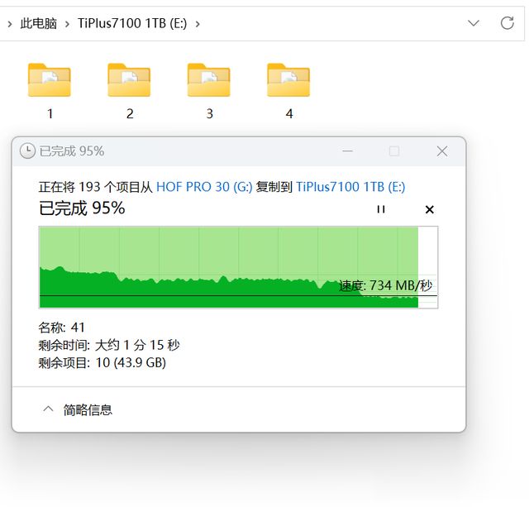Viewport: 529px width, 507px height.
Task: Expand the chevron before 此电脑
Action: (x=10, y=24)
